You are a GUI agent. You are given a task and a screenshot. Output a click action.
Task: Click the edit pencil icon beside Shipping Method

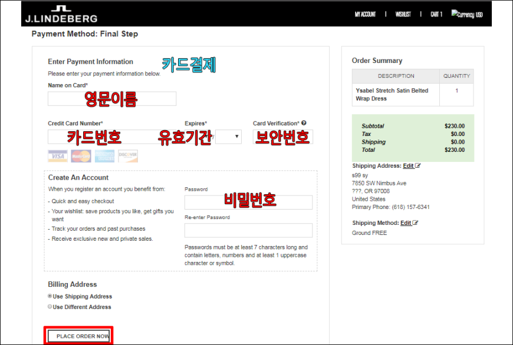(415, 223)
